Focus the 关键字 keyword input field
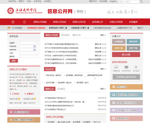 28,43
